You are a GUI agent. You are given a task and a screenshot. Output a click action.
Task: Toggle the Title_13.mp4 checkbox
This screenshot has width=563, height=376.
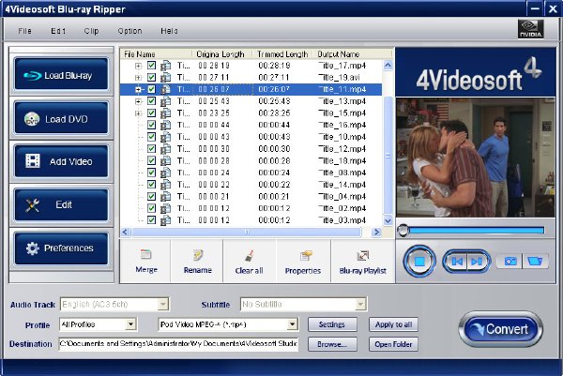pyautogui.click(x=151, y=101)
